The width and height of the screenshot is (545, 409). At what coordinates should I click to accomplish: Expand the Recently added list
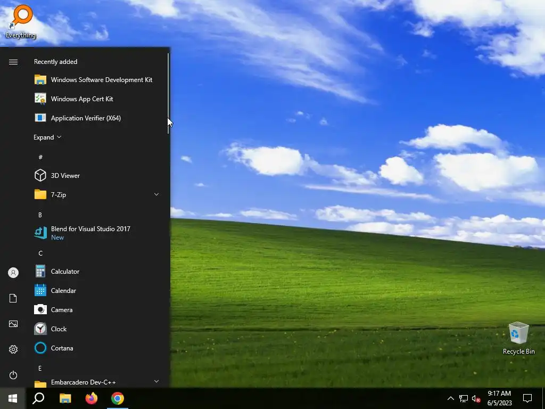point(47,137)
